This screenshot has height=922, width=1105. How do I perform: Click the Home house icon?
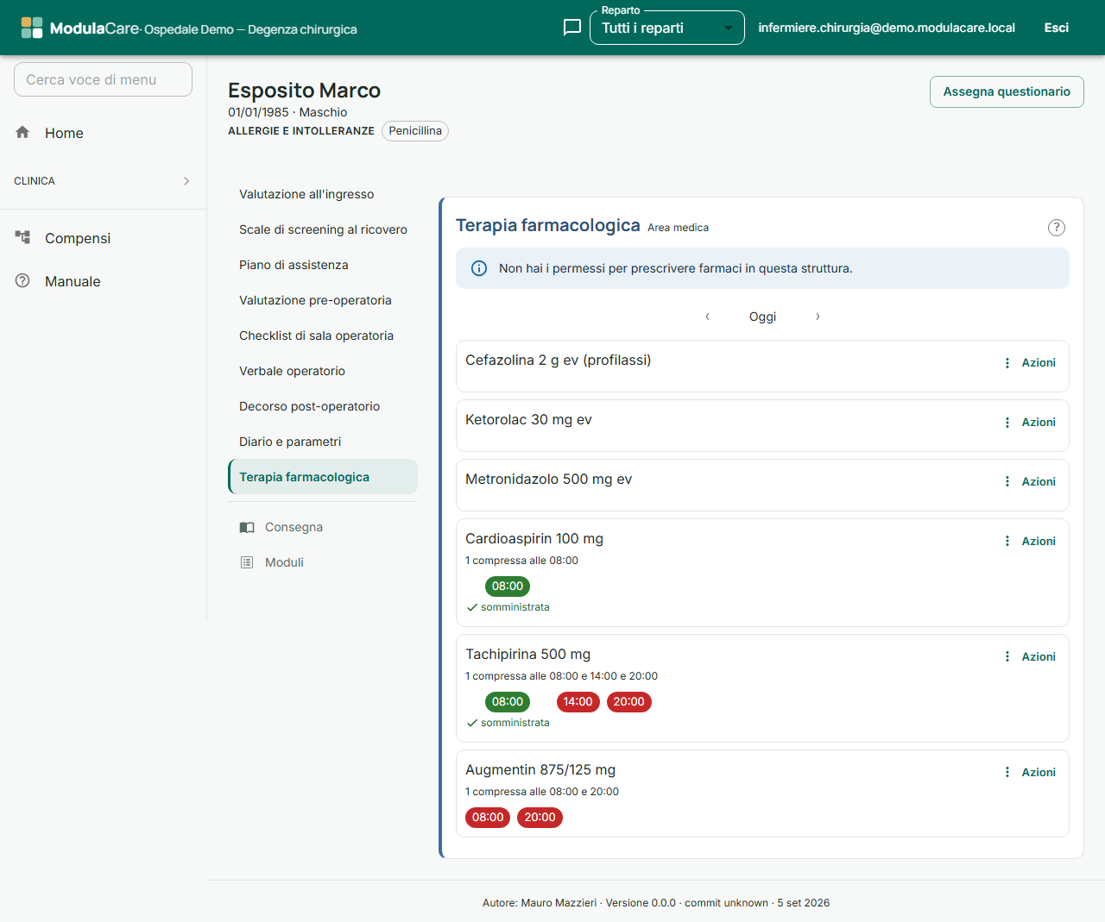tap(22, 132)
